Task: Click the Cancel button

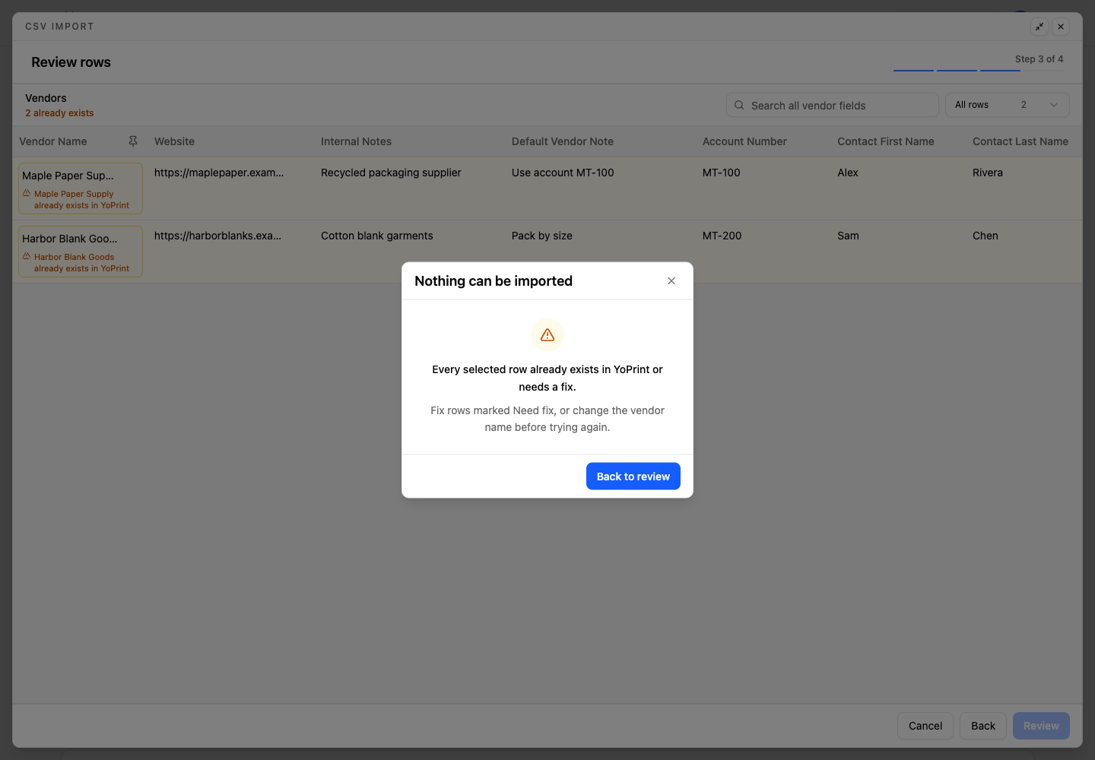Action: pos(925,726)
